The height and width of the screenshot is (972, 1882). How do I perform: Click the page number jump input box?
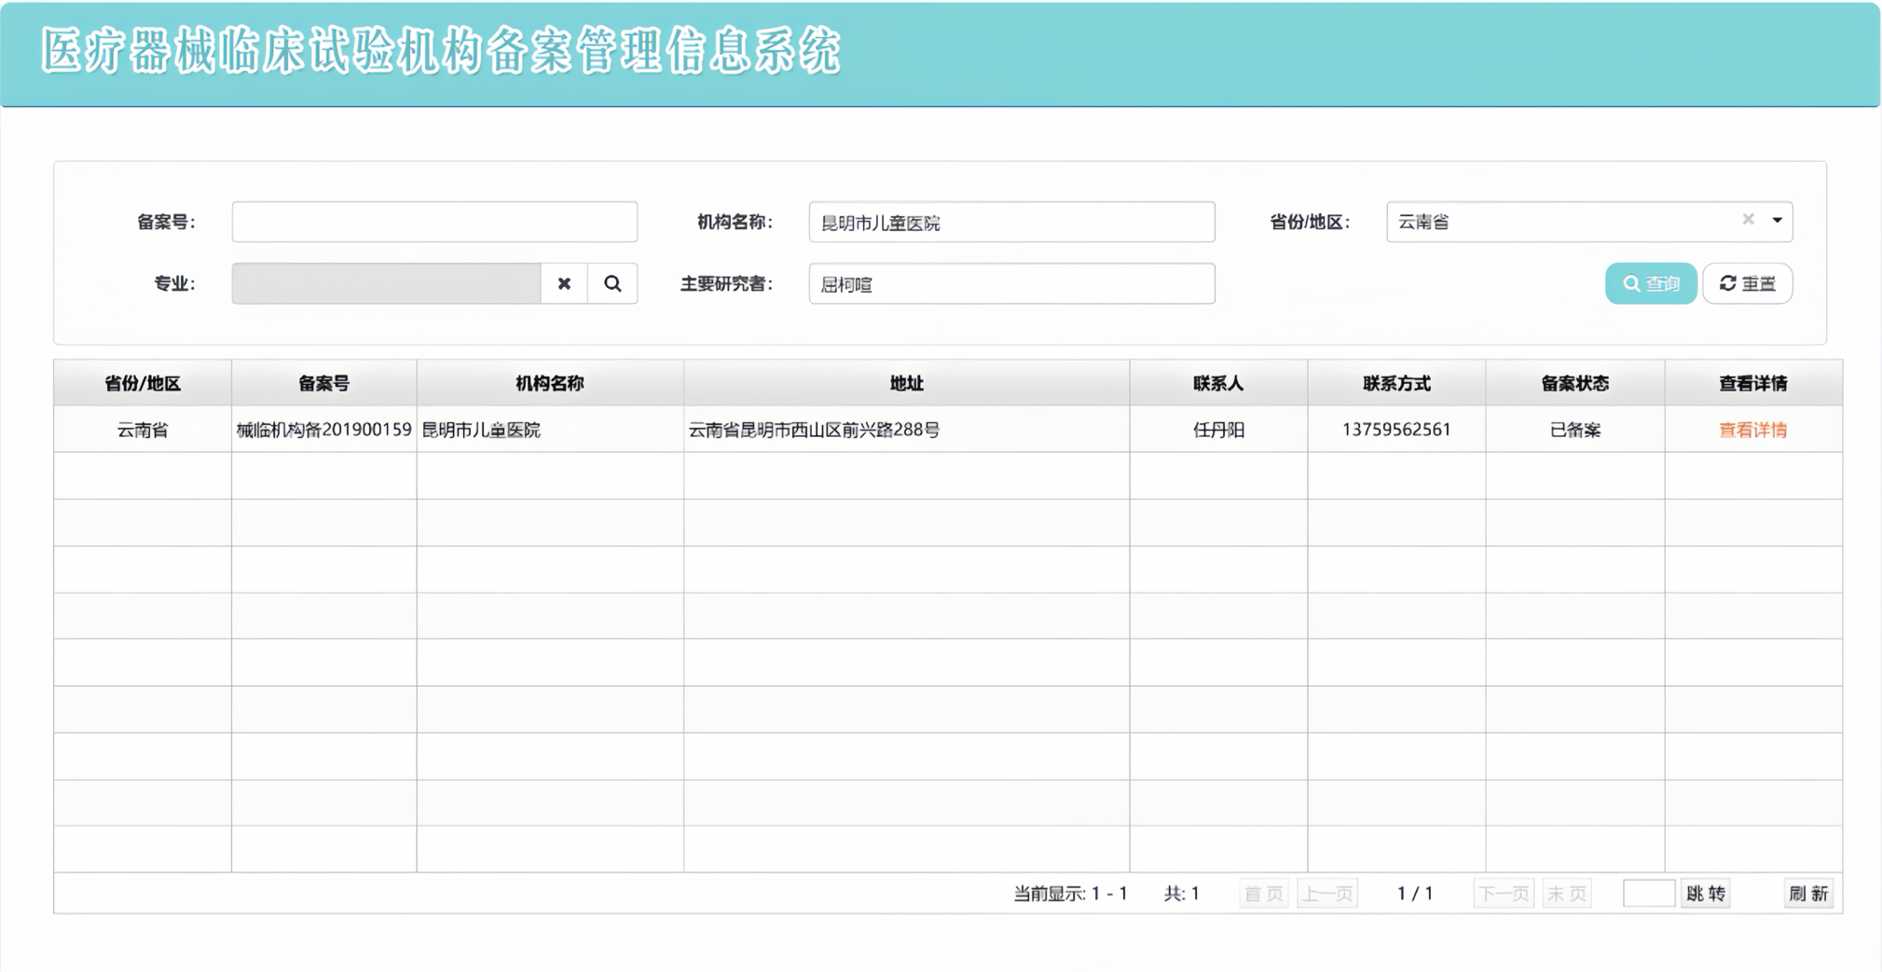click(1648, 894)
